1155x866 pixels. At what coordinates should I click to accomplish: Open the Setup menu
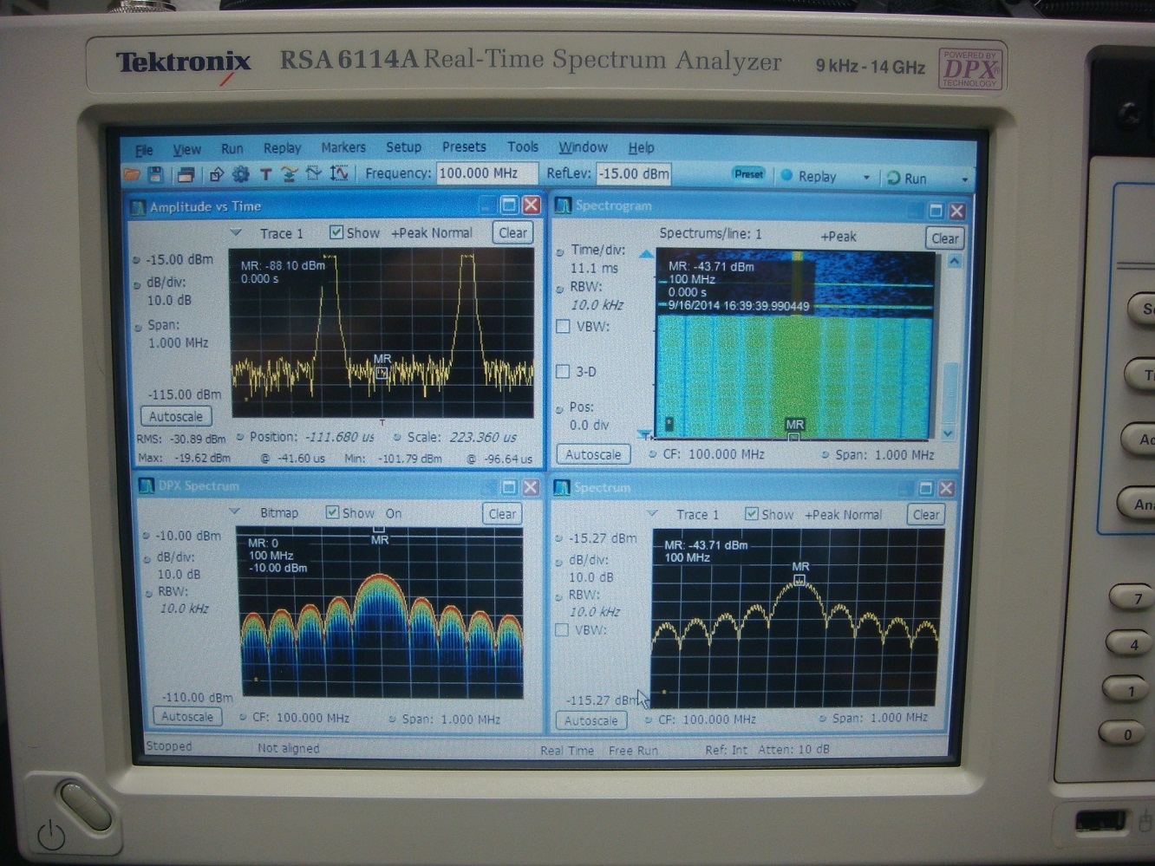(x=403, y=147)
